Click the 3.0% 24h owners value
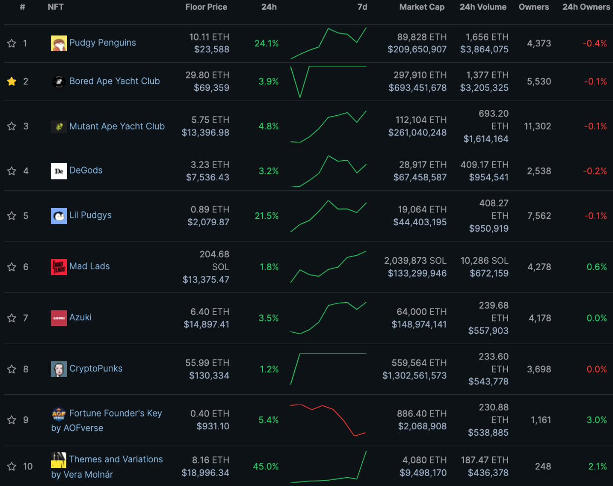Viewport: 613px width, 486px height. point(597,420)
